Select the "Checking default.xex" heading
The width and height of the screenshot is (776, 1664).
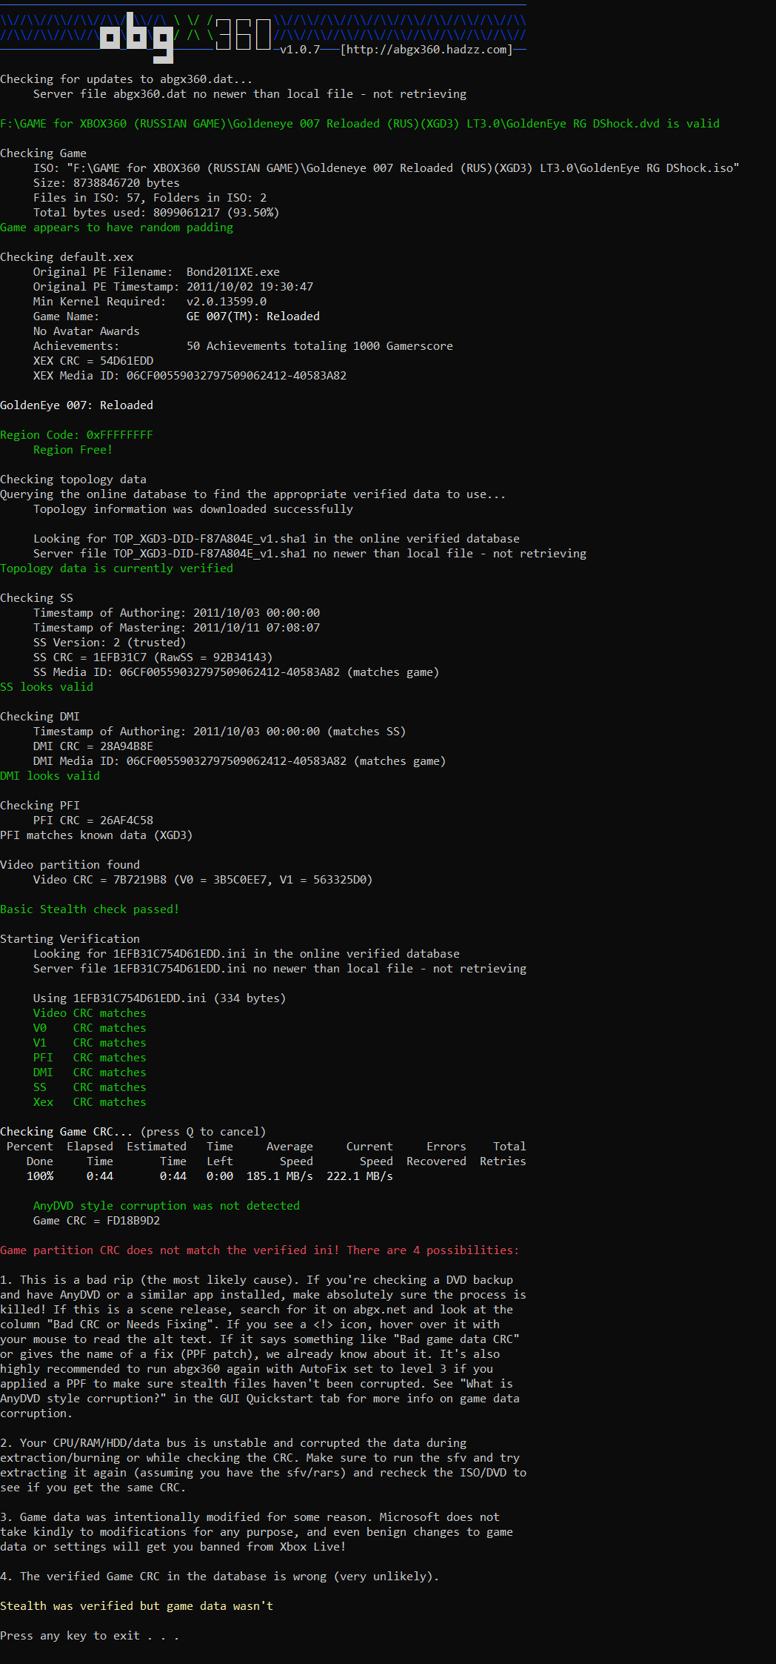(67, 257)
